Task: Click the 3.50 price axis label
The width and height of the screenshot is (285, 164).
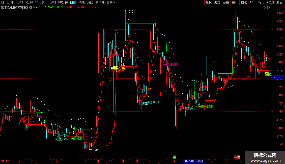Action: (x=279, y=144)
